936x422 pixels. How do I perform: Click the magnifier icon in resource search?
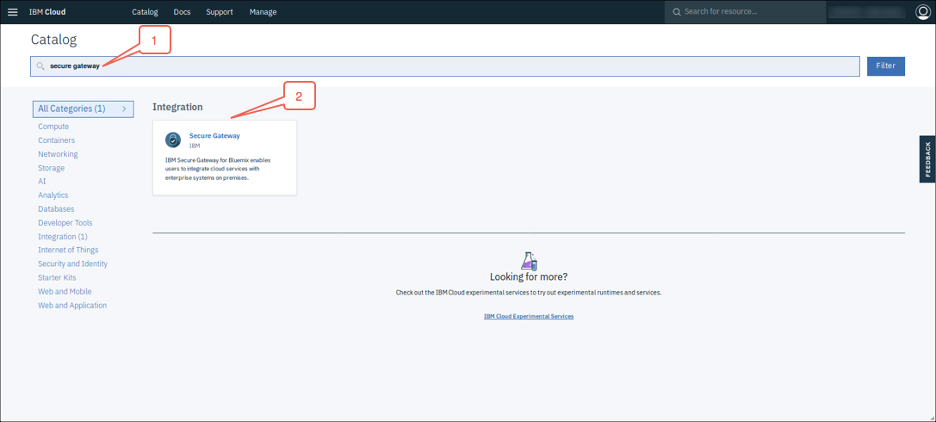click(676, 12)
